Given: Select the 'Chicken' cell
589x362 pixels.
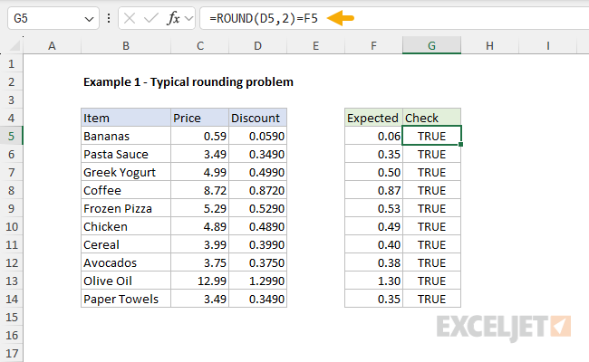Looking at the screenshot, I should pos(126,226).
